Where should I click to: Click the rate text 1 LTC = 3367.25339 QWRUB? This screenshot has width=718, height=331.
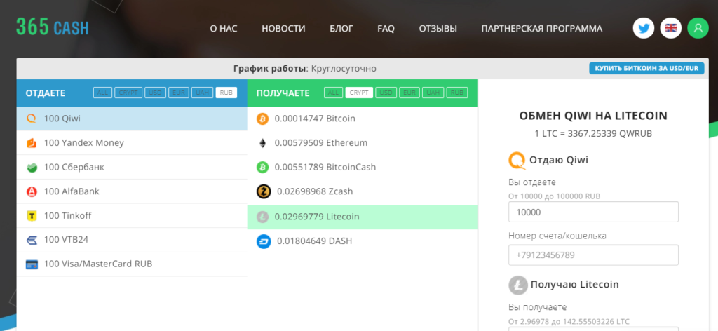pos(593,134)
